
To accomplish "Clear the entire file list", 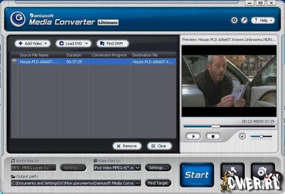I will click(x=159, y=146).
